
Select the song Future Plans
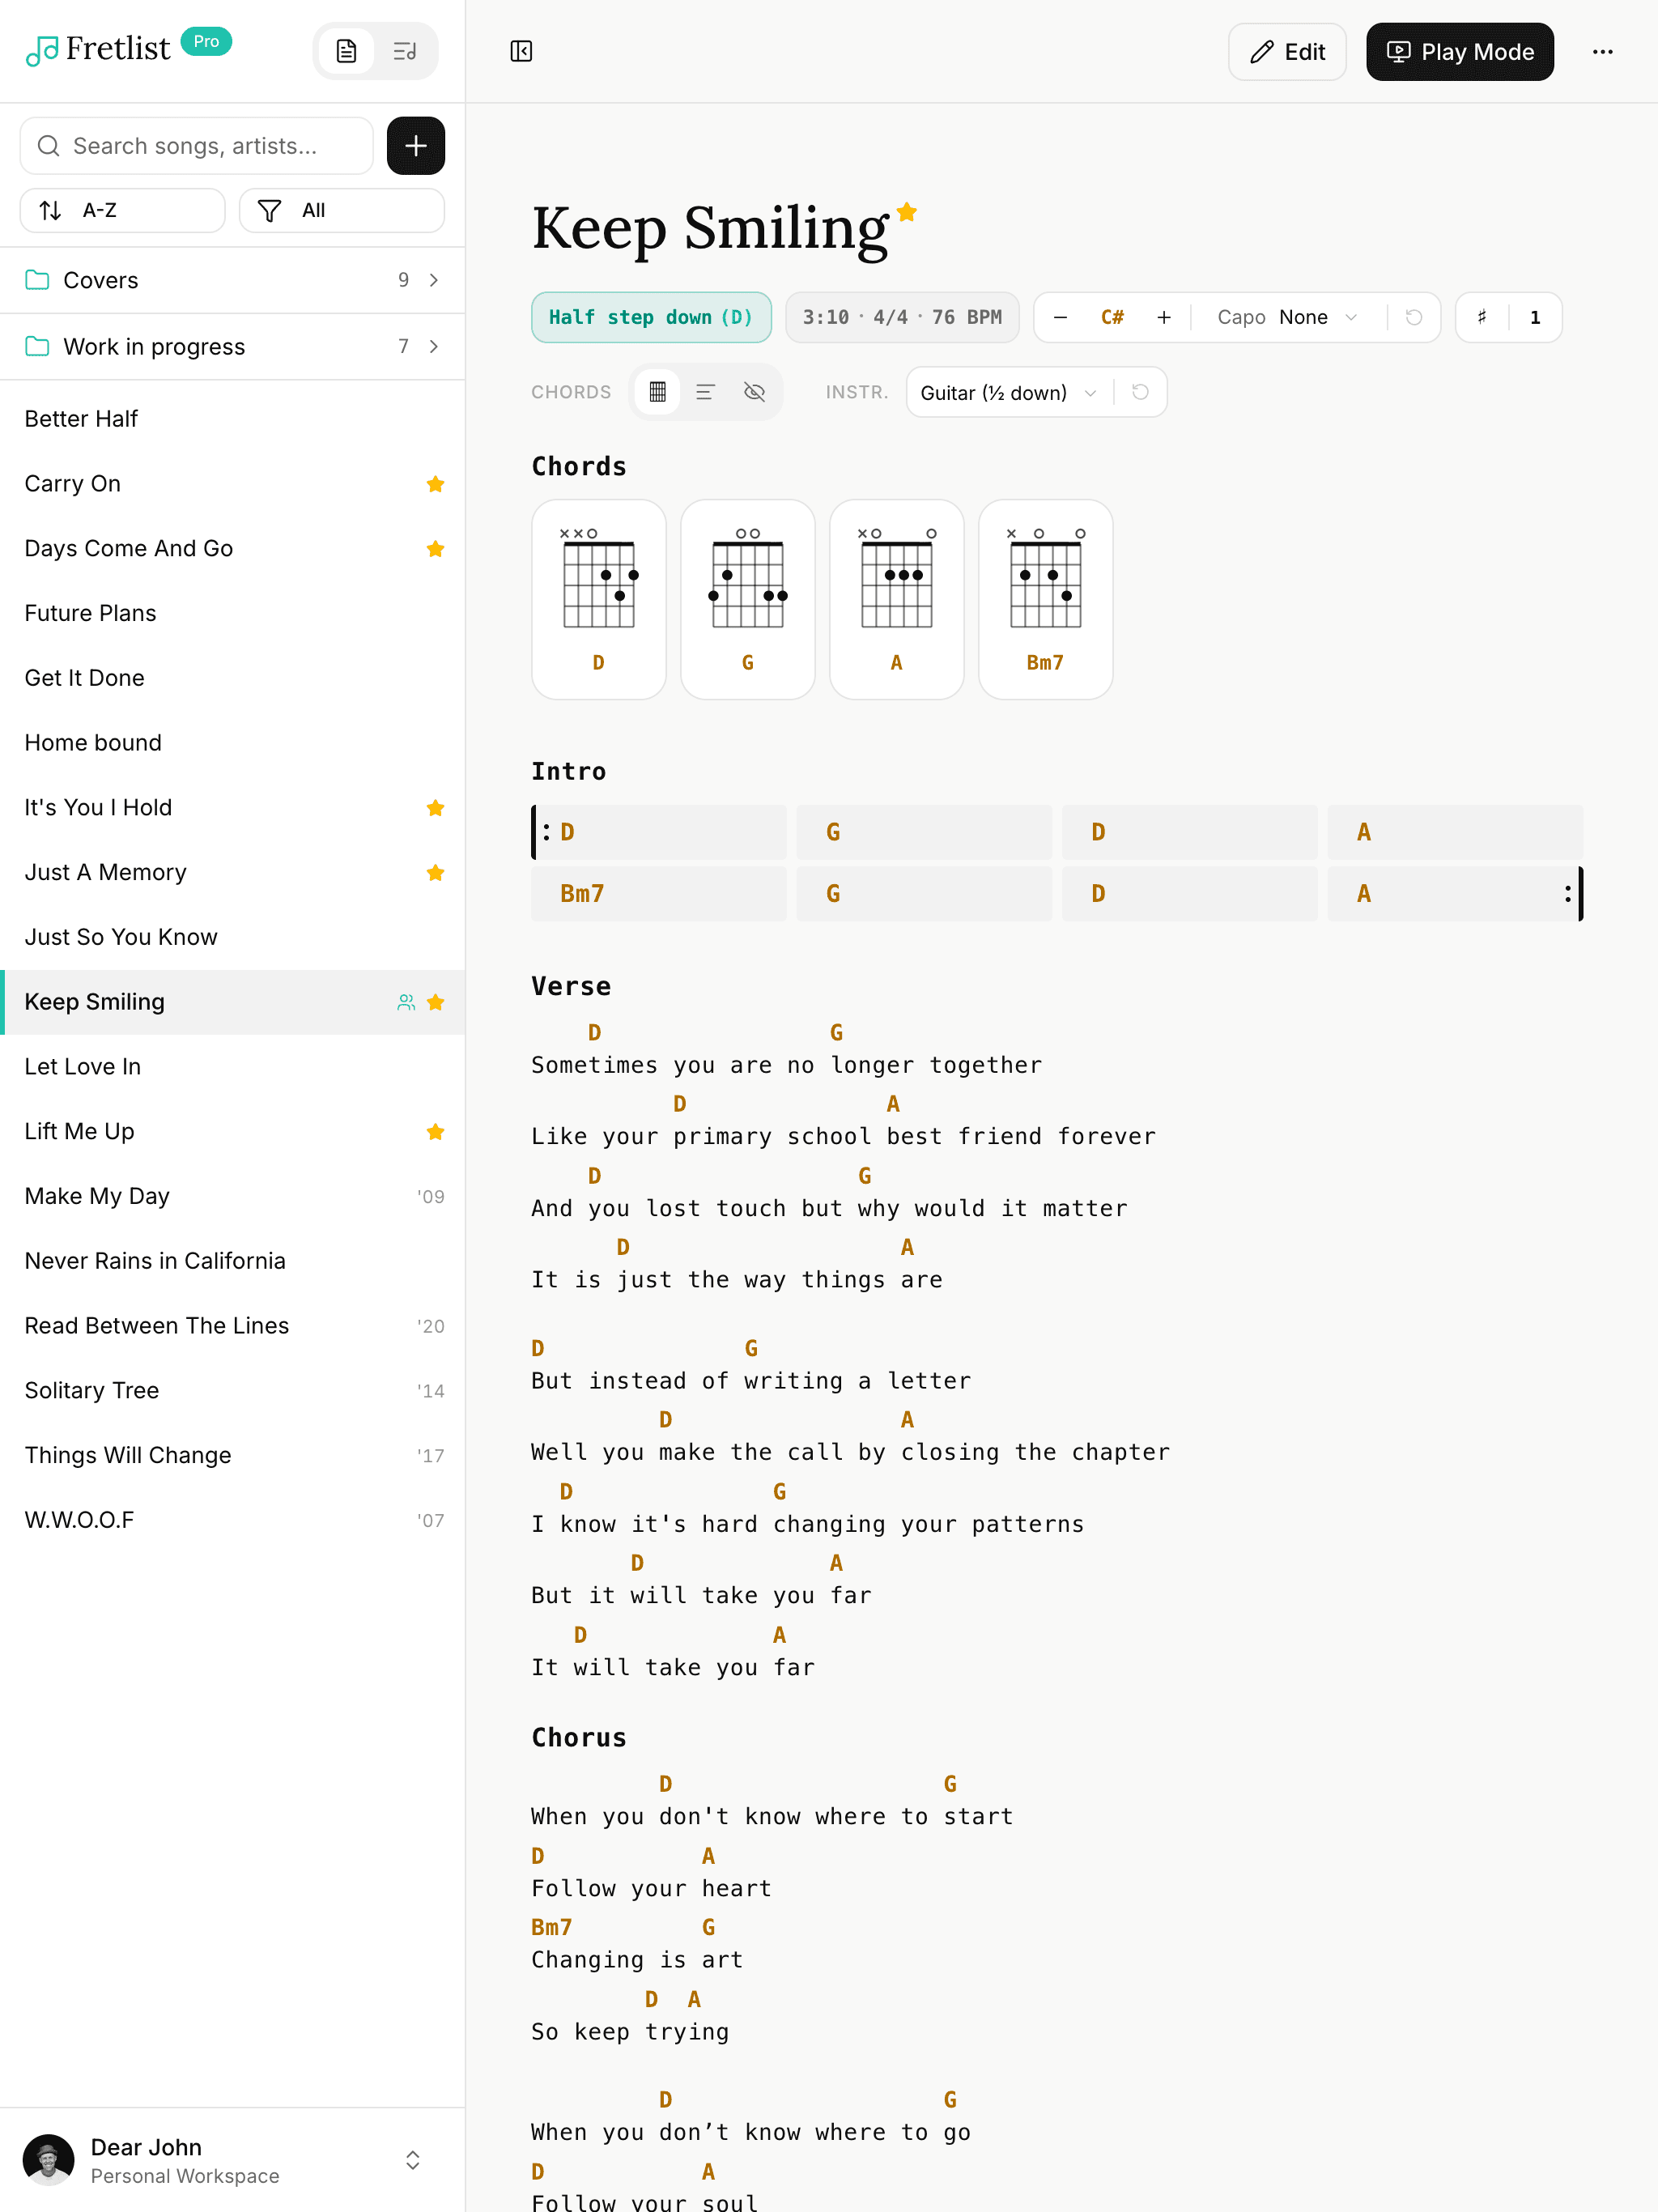point(232,613)
